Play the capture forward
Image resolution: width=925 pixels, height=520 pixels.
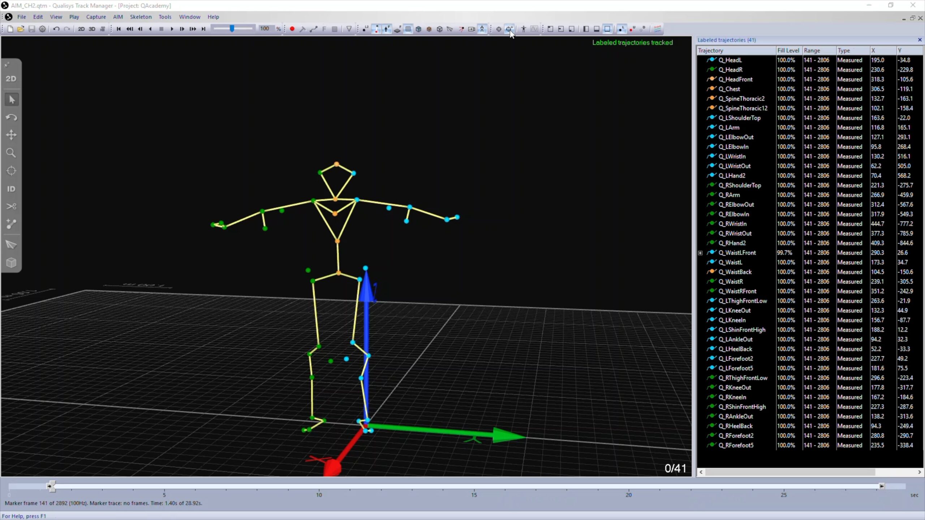pos(172,29)
